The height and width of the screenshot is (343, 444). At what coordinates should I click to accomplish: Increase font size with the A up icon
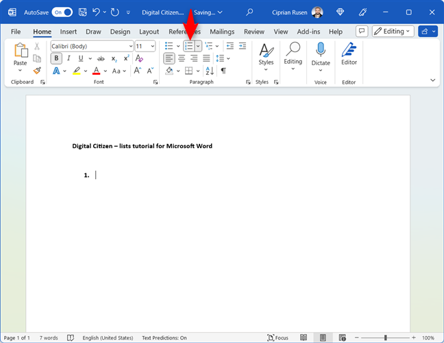point(138,70)
